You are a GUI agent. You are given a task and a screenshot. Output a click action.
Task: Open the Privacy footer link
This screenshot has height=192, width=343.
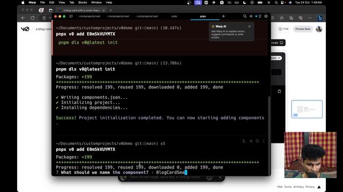coord(310,187)
